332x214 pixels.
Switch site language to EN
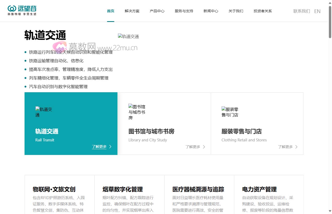coord(317,11)
